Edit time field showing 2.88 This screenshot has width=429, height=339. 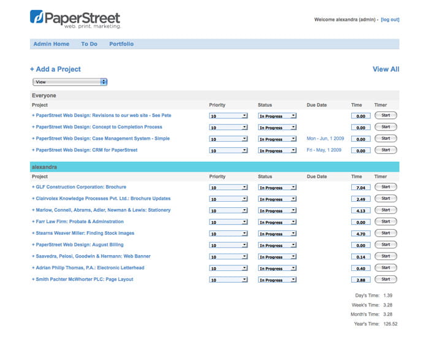click(360, 280)
